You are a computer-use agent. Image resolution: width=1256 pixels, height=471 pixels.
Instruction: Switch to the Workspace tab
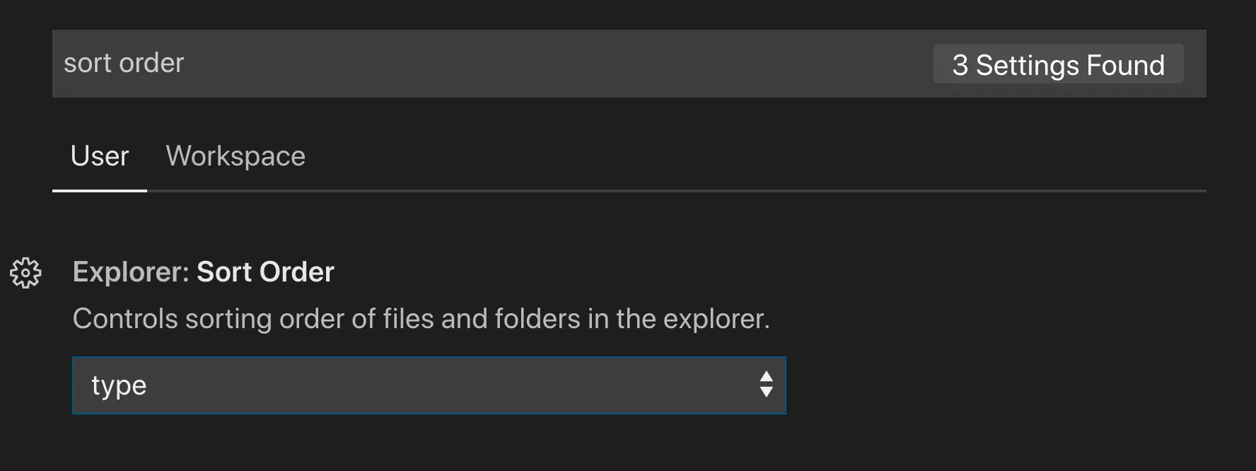(235, 156)
